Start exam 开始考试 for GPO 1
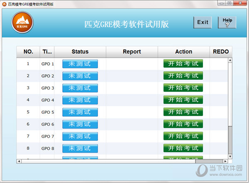The height and width of the screenshot is (183, 249). 183,63
